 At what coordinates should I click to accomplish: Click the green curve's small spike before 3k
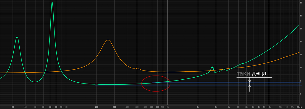[x=212, y=67]
